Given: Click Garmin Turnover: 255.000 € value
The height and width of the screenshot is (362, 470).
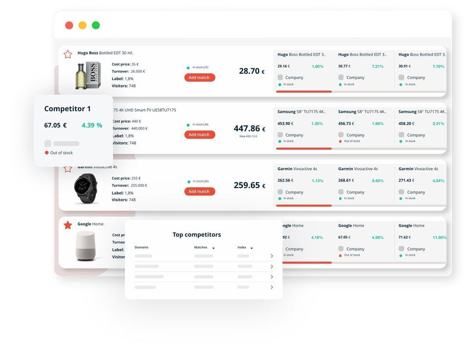Looking at the screenshot, I should tap(129, 185).
